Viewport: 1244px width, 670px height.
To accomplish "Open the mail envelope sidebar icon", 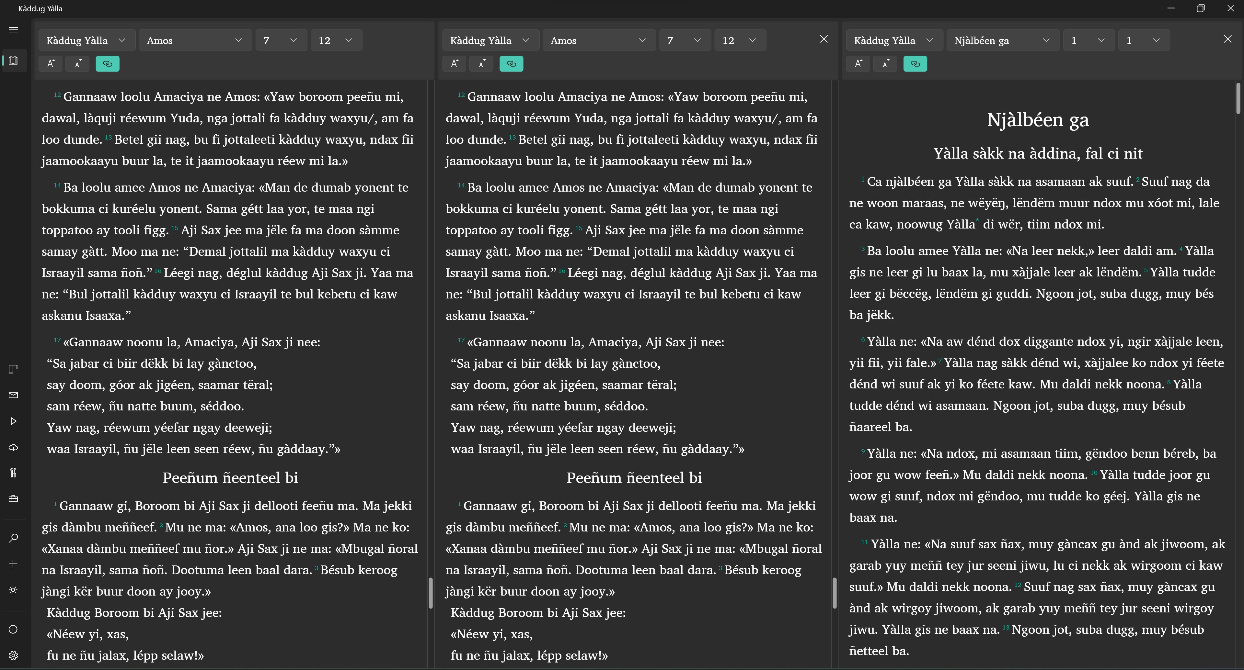I will point(14,395).
